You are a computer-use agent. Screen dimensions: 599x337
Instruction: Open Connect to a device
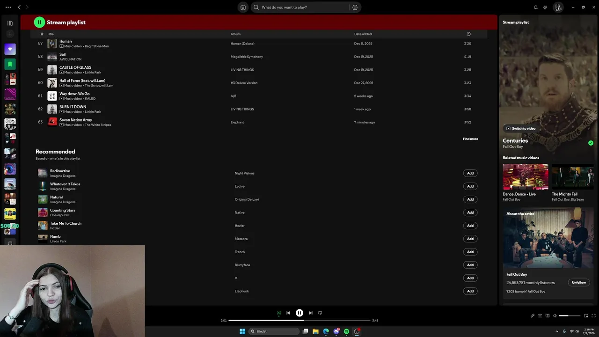click(x=548, y=316)
